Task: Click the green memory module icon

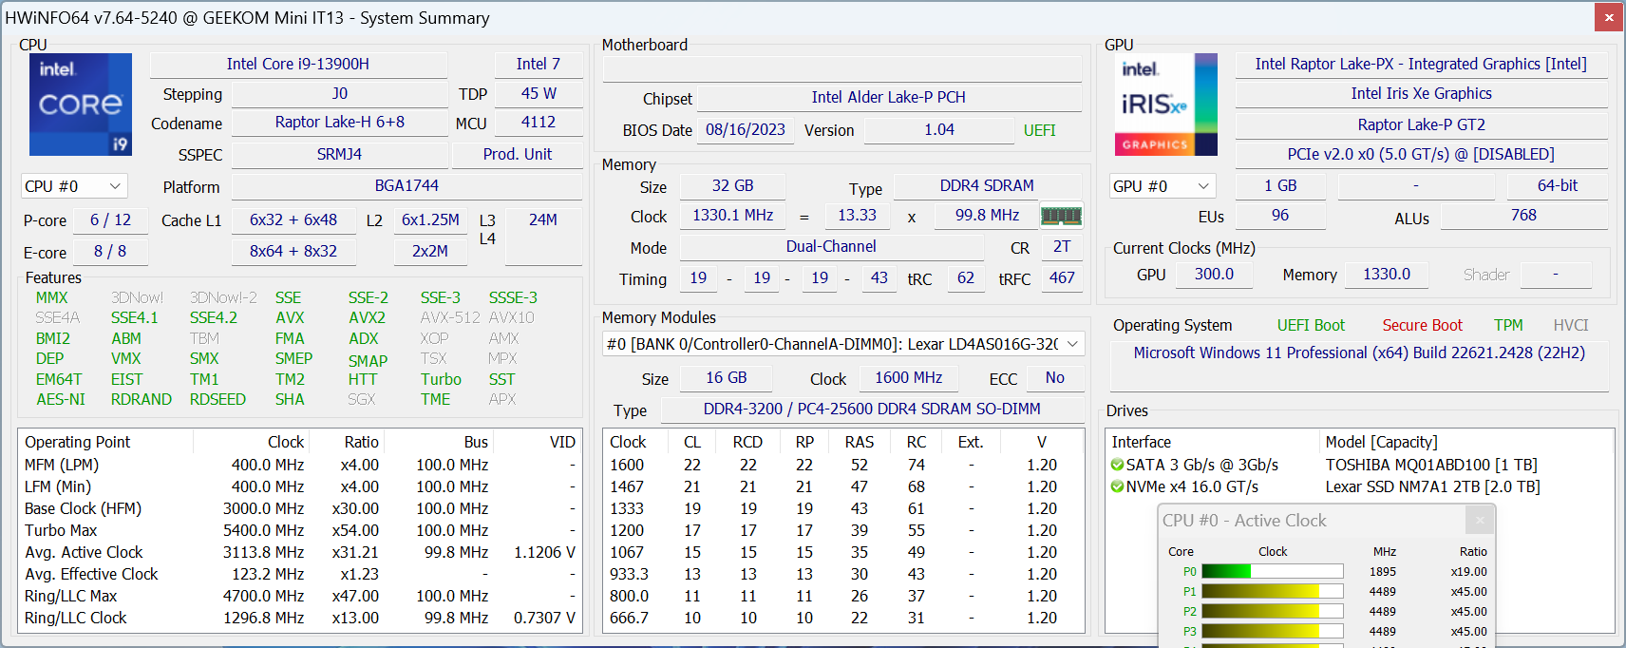Action: pyautogui.click(x=1061, y=217)
